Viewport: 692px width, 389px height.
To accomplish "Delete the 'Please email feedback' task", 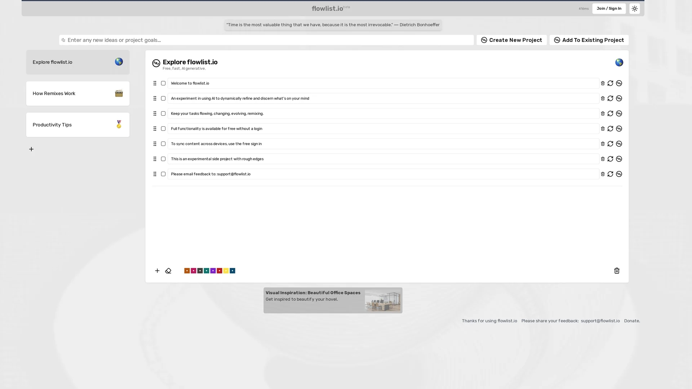I will (x=603, y=174).
